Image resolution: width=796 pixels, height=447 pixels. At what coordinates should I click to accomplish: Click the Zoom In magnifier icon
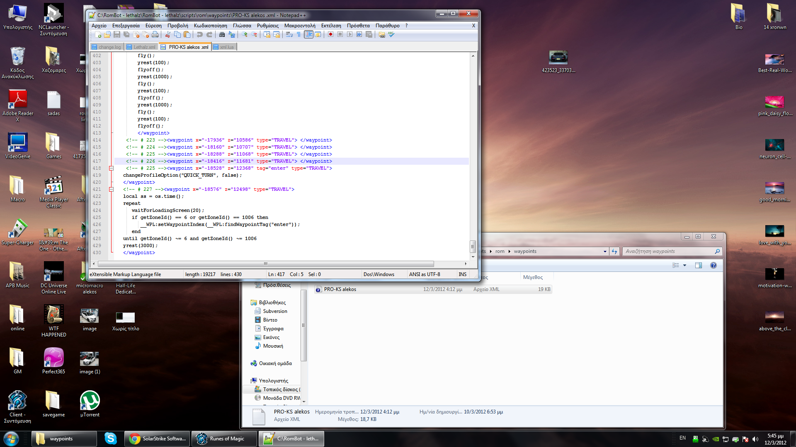245,35
